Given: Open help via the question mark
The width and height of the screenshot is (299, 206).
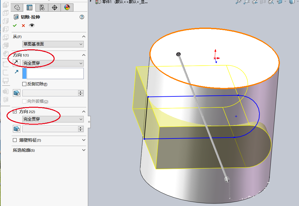Looking at the screenshot, I should click(x=82, y=17).
